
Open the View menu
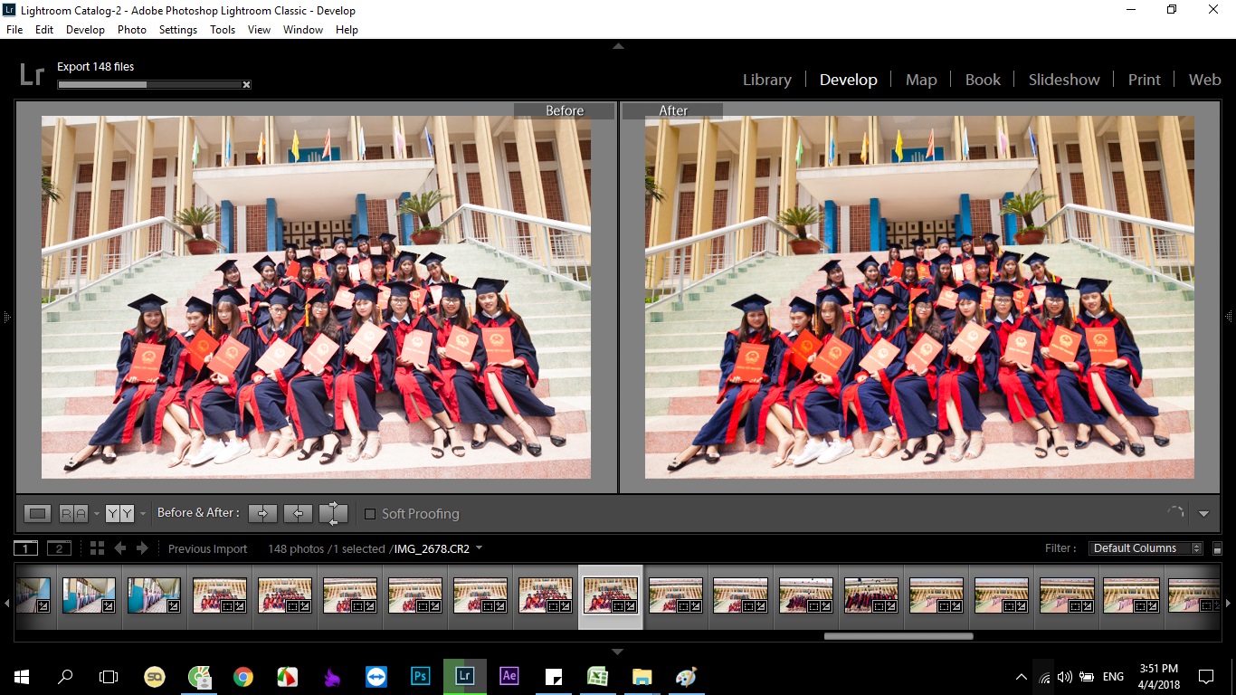click(259, 30)
